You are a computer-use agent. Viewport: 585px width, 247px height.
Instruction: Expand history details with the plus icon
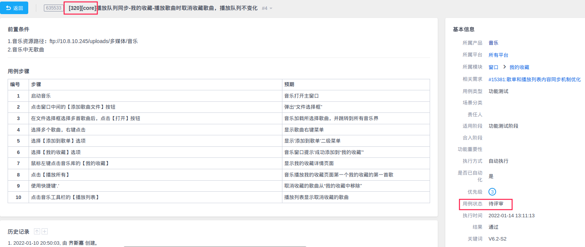(45, 231)
